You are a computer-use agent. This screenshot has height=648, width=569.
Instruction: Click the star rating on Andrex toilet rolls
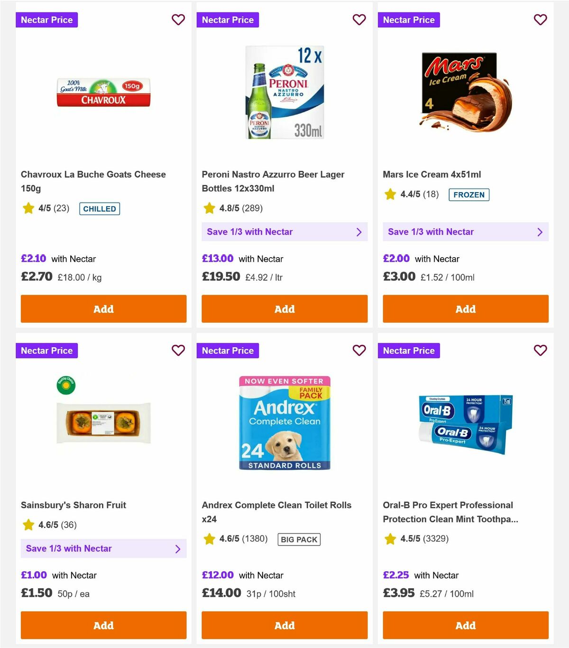(x=209, y=539)
